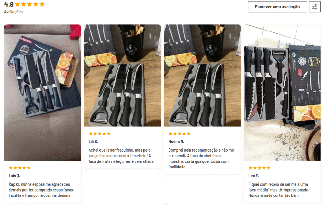This screenshot has width=325, height=205.
Task: Click the star rating above Noemi N.
Action: click(x=180, y=134)
